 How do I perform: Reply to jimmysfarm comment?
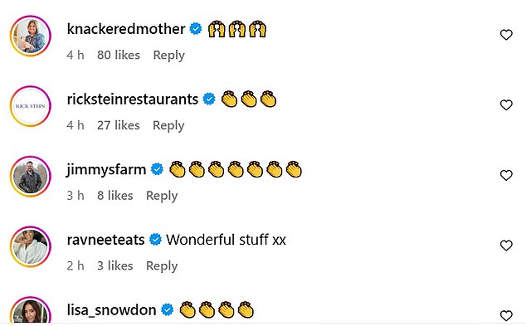coord(162,196)
